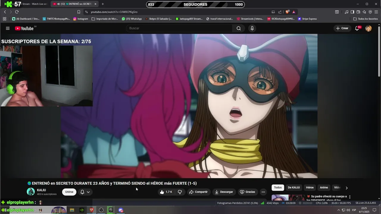Open recommended video 'Su padre ofreció su cuerpo'
The image size is (381, 214).
click(x=327, y=198)
